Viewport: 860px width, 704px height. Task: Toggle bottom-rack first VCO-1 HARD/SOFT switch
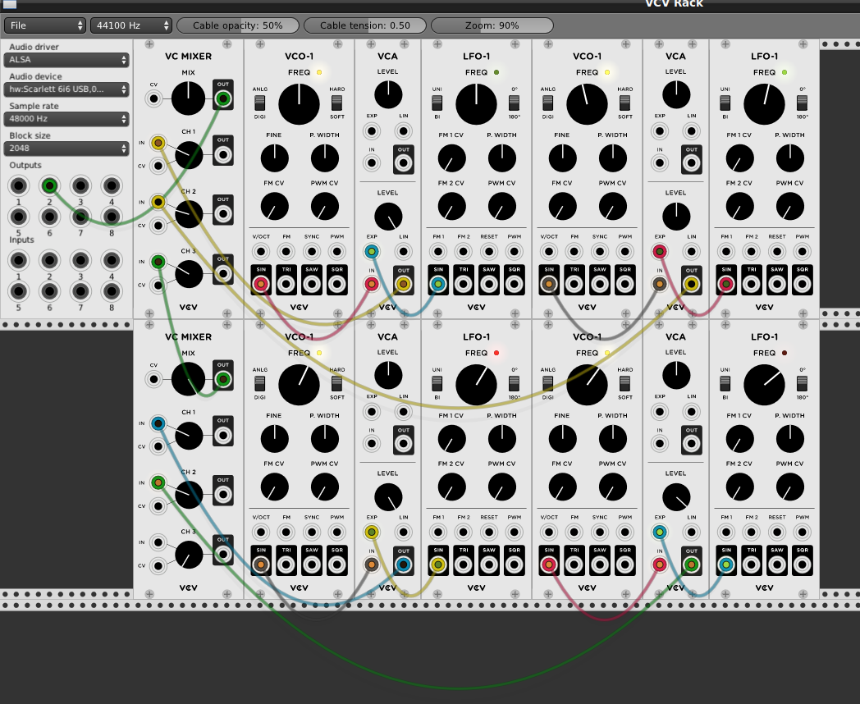tap(336, 383)
